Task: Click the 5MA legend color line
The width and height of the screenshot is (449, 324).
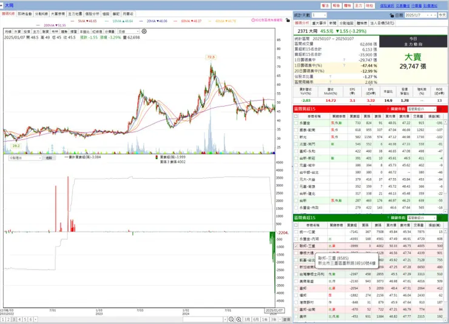Action: pyautogui.click(x=72, y=21)
